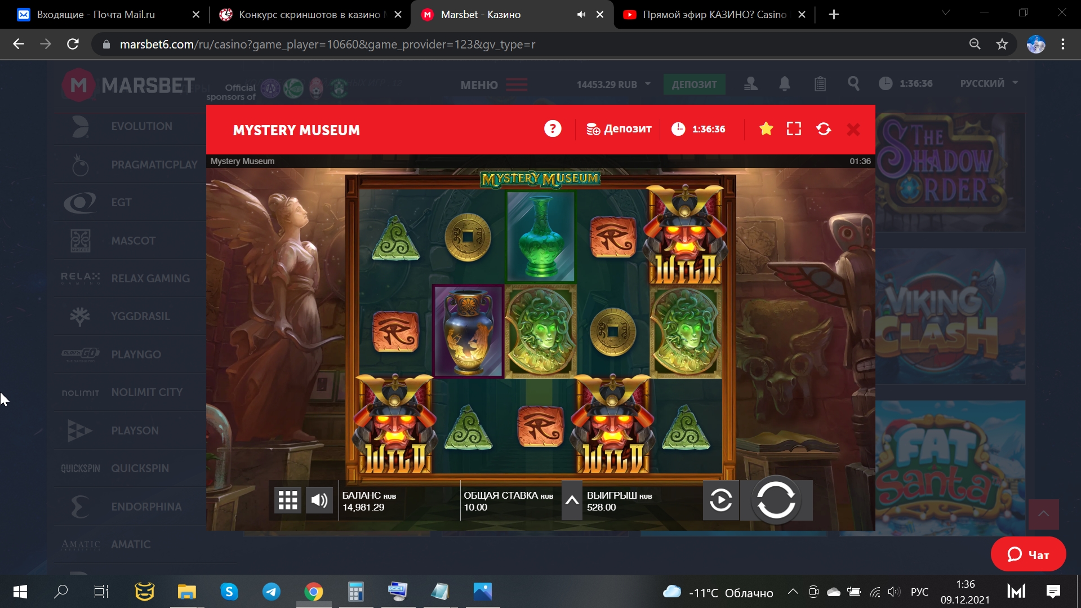Select the PRAGMATICPLAY provider

click(130, 165)
